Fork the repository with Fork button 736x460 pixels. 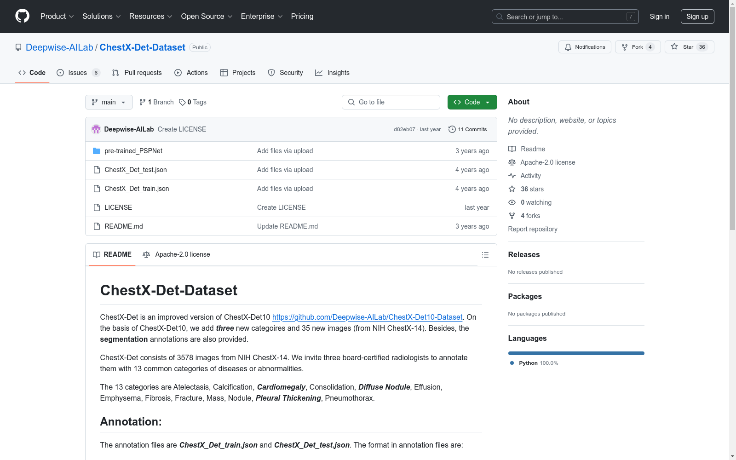(x=638, y=47)
